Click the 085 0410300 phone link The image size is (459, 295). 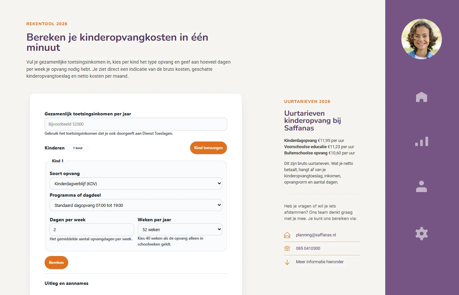(308, 248)
